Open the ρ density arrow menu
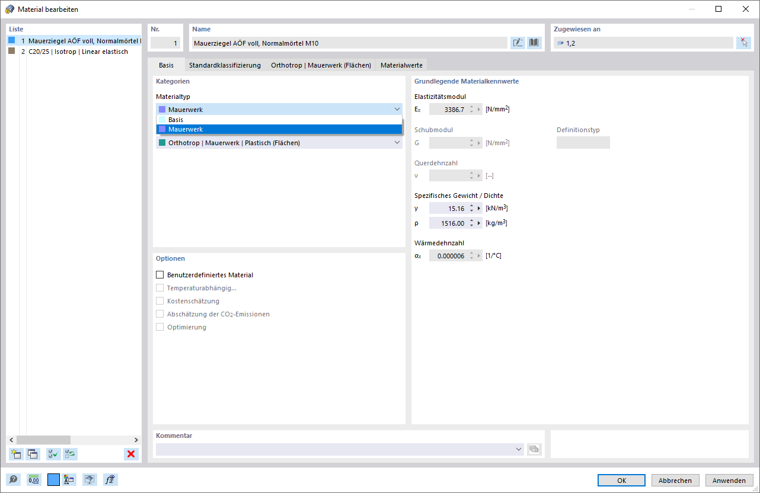The height and width of the screenshot is (493, 760). click(x=478, y=223)
